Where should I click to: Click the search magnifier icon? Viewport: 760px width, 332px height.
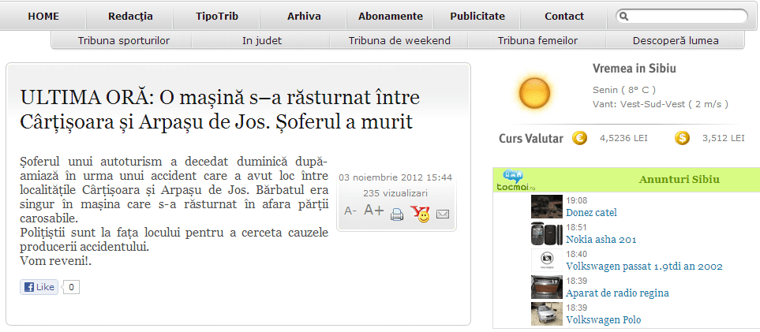pos(623,16)
